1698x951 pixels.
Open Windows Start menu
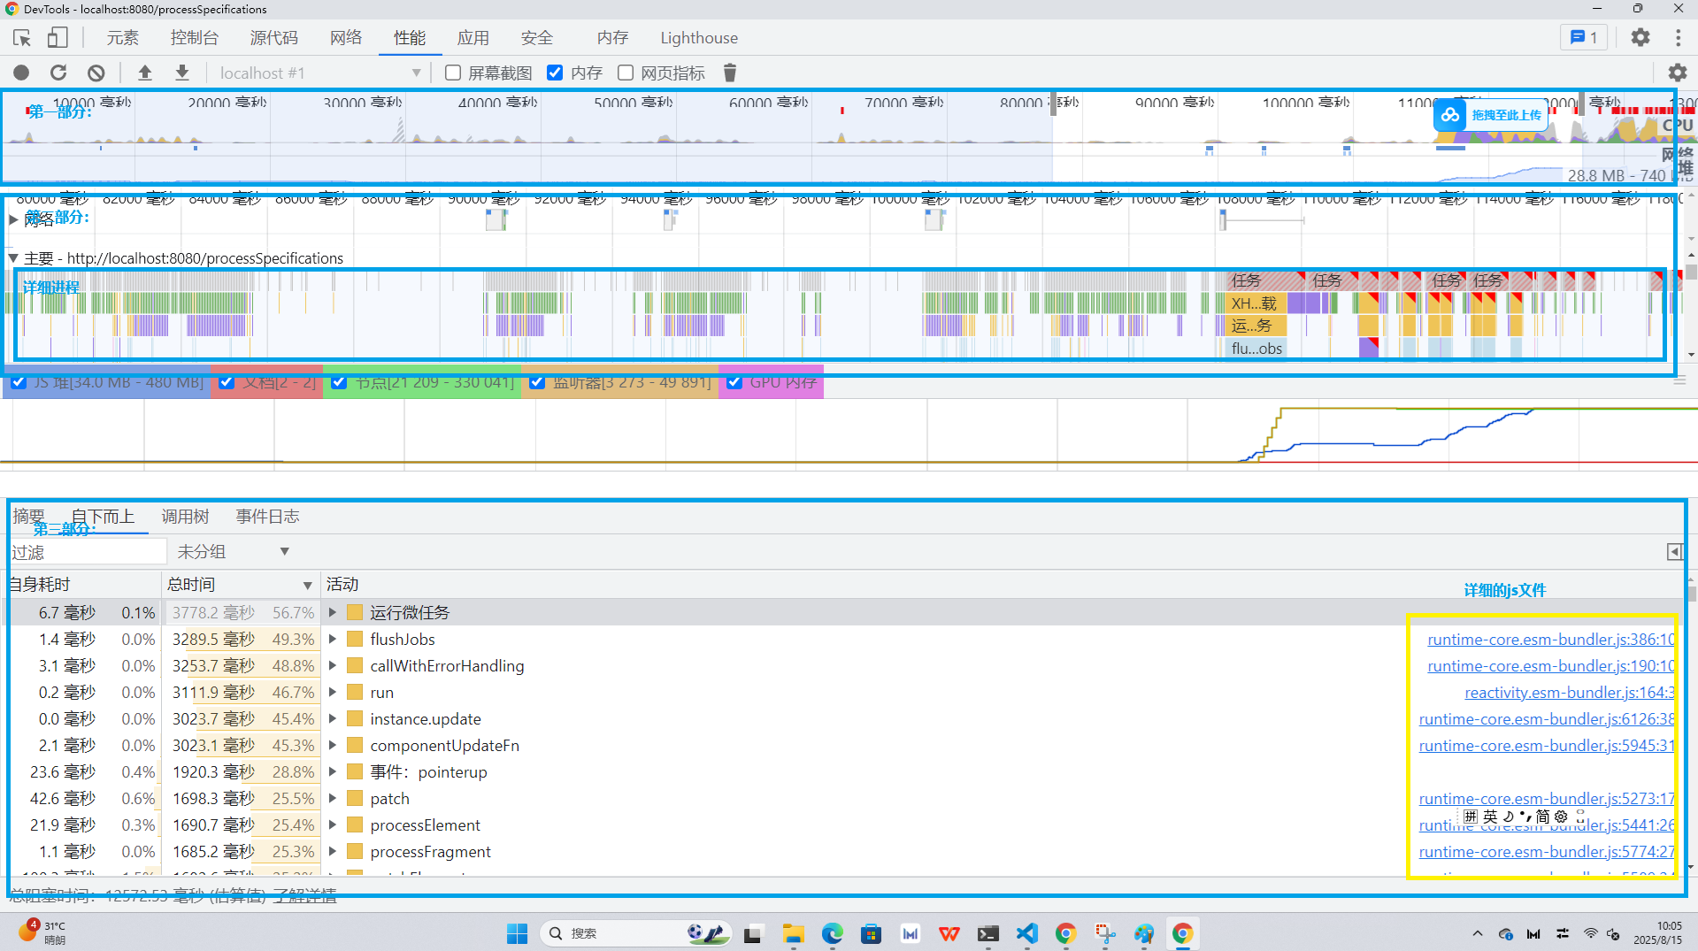tap(517, 933)
